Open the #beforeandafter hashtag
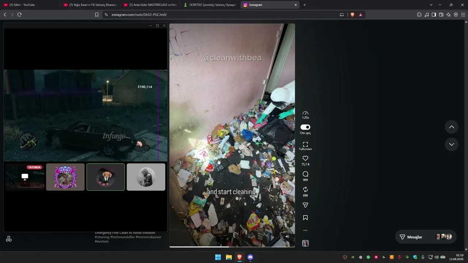 (122, 237)
